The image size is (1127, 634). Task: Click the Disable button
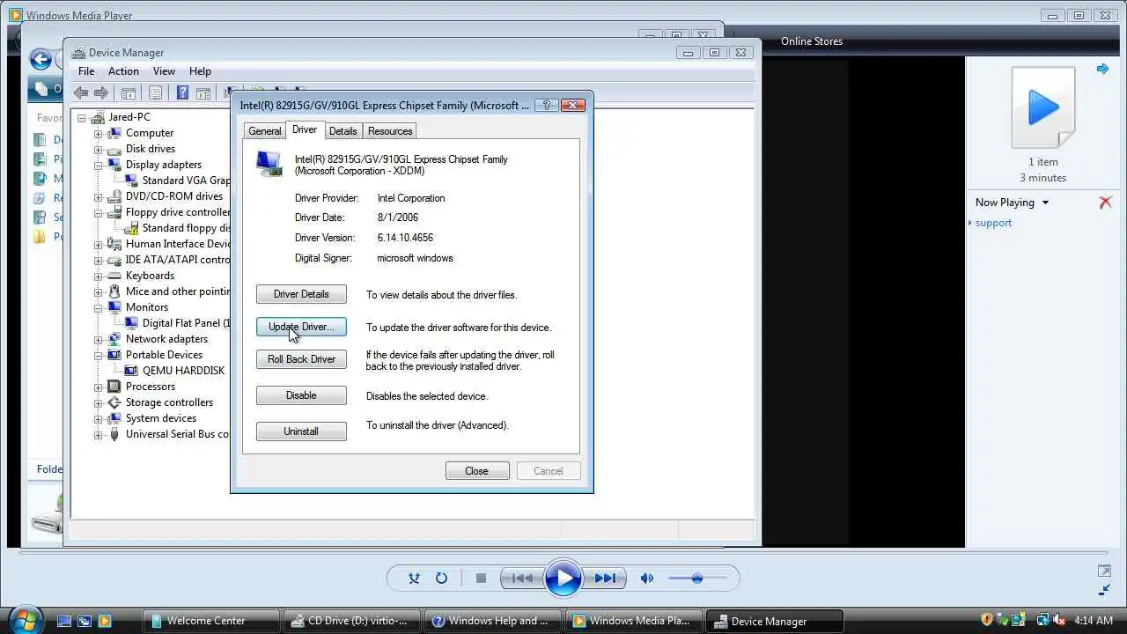coord(301,395)
